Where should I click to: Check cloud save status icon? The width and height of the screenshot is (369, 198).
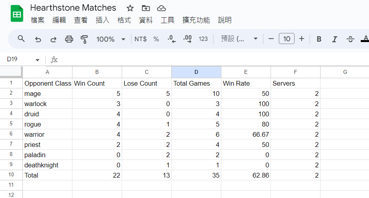pos(161,9)
